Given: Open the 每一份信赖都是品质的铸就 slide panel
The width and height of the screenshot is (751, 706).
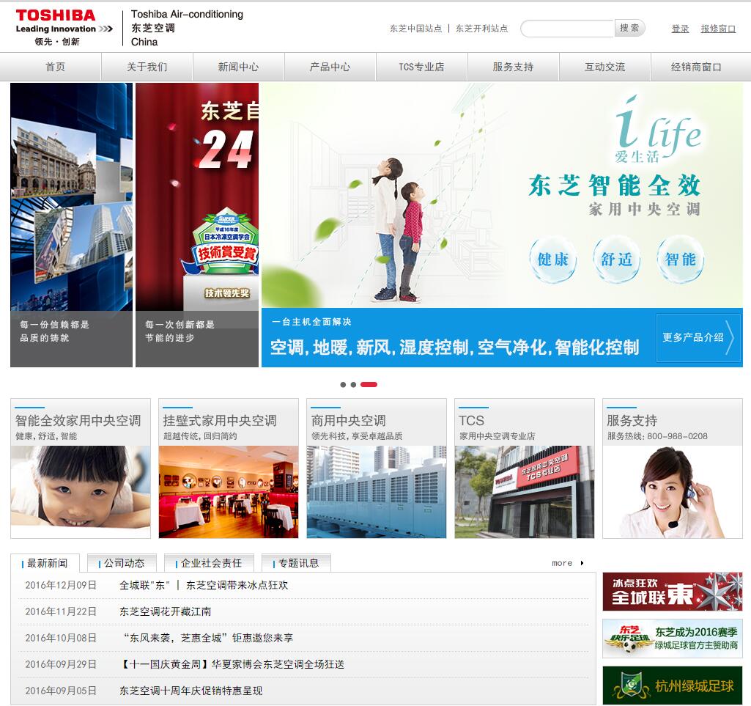Looking at the screenshot, I should 71,225.
